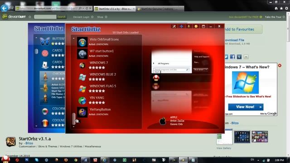Click the View Now! ad button
290x163 pixels.
coord(246,107)
